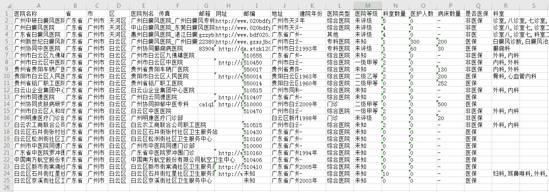Click the 医院等级 header cell

click(x=368, y=14)
